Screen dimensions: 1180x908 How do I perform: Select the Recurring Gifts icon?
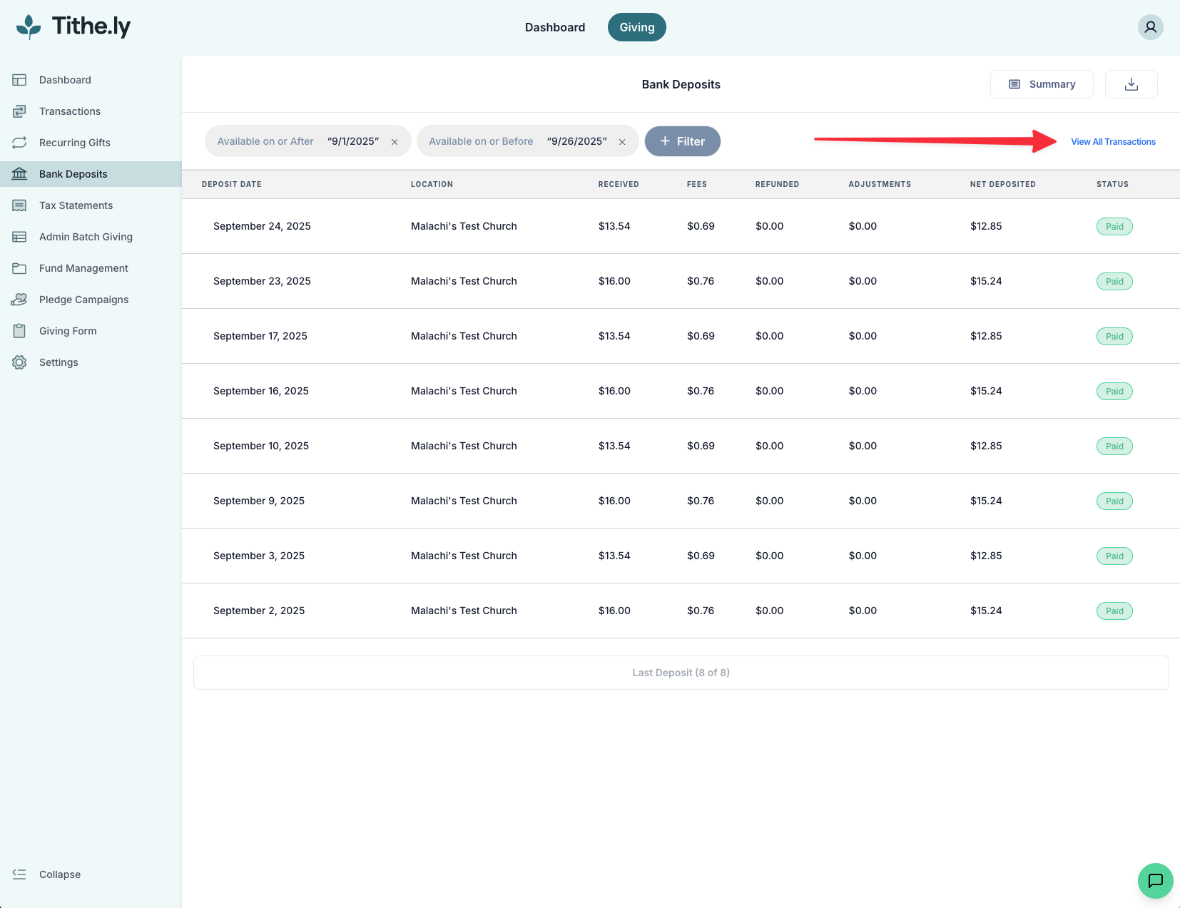pyautogui.click(x=19, y=143)
